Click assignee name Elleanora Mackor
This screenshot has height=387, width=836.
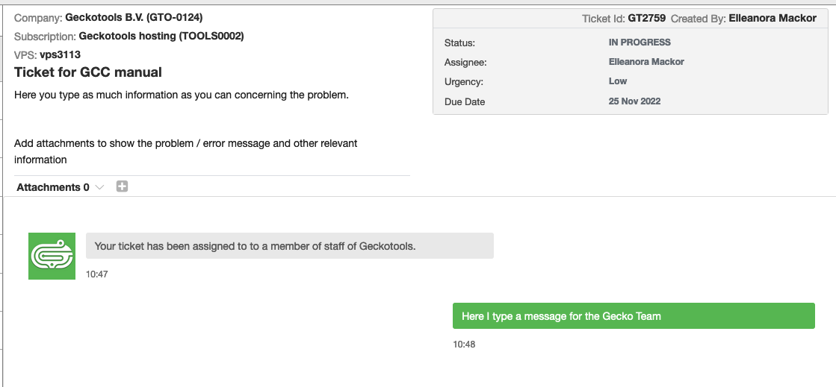[646, 62]
